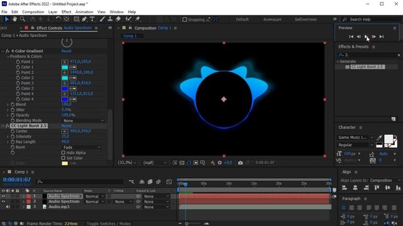Open the Half resolution dropdown

(x=155, y=163)
